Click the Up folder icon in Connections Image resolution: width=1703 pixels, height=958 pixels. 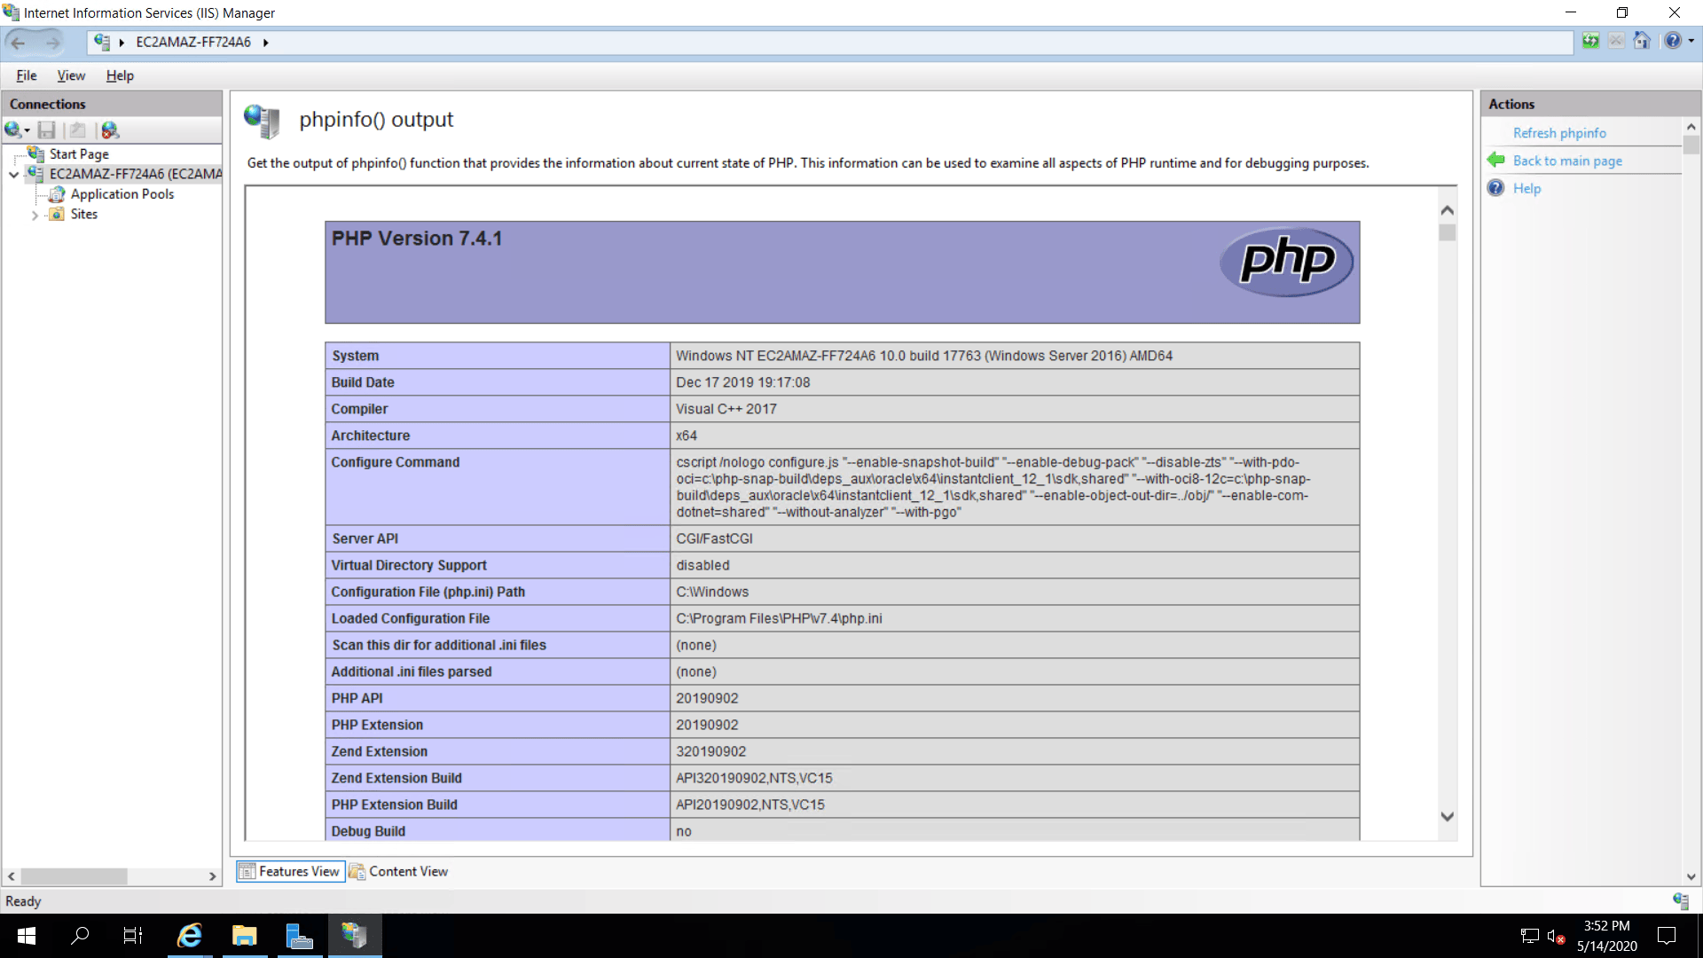[78, 130]
